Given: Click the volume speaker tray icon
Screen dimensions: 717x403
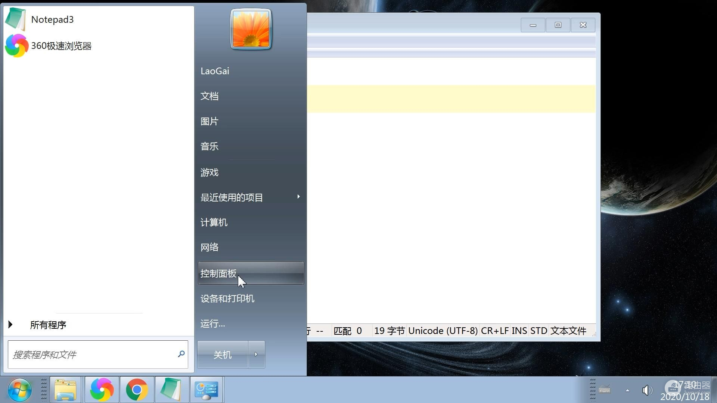Looking at the screenshot, I should pos(647,390).
